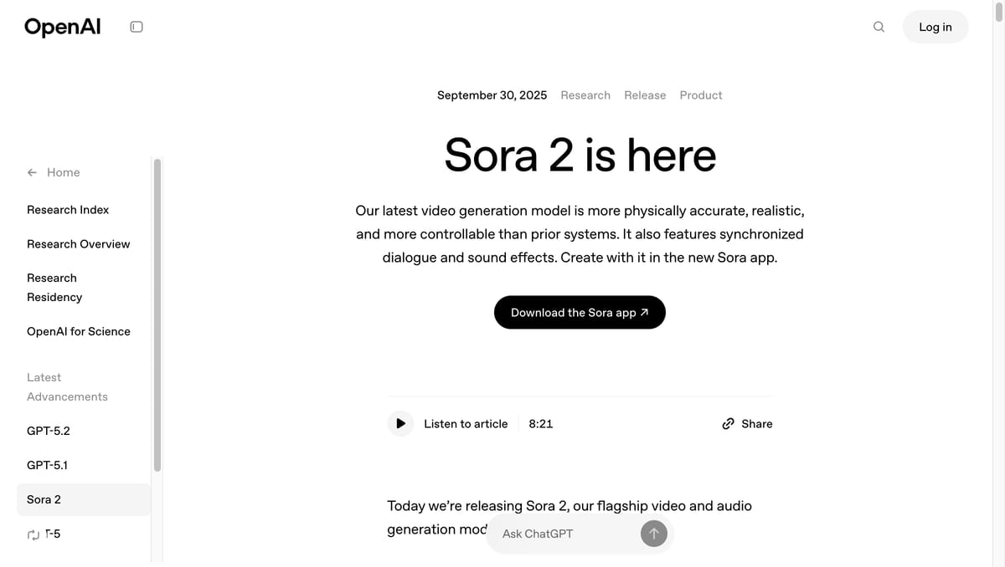Image resolution: width=1005 pixels, height=567 pixels.
Task: Click the OpenAI logo
Action: point(62,27)
